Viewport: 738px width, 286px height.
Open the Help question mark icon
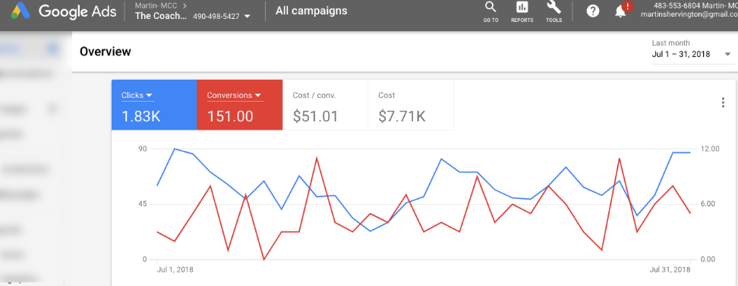tap(593, 11)
